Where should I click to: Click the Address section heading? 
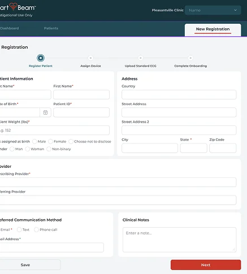tap(129, 79)
